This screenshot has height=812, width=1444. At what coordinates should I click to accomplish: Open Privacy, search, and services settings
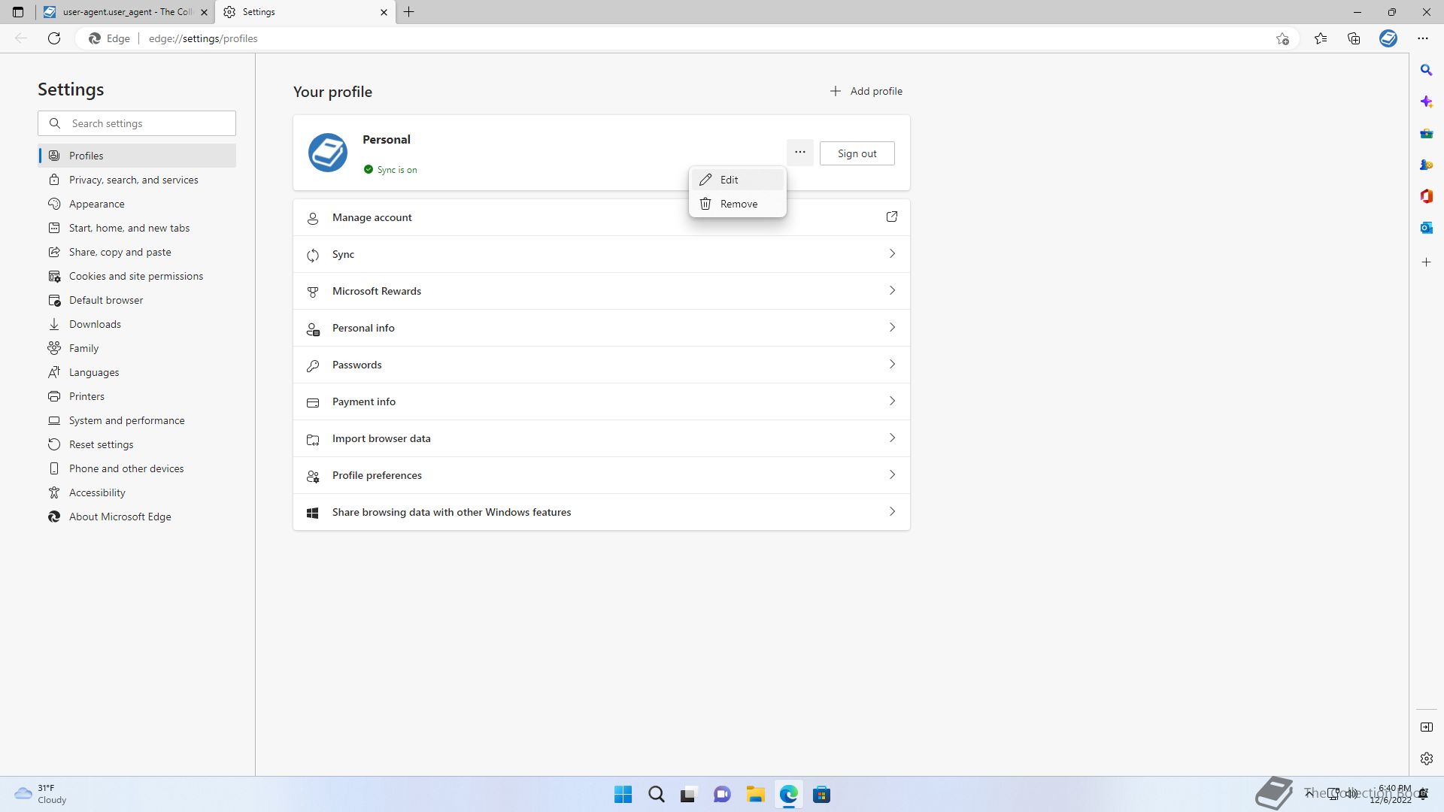point(137,180)
